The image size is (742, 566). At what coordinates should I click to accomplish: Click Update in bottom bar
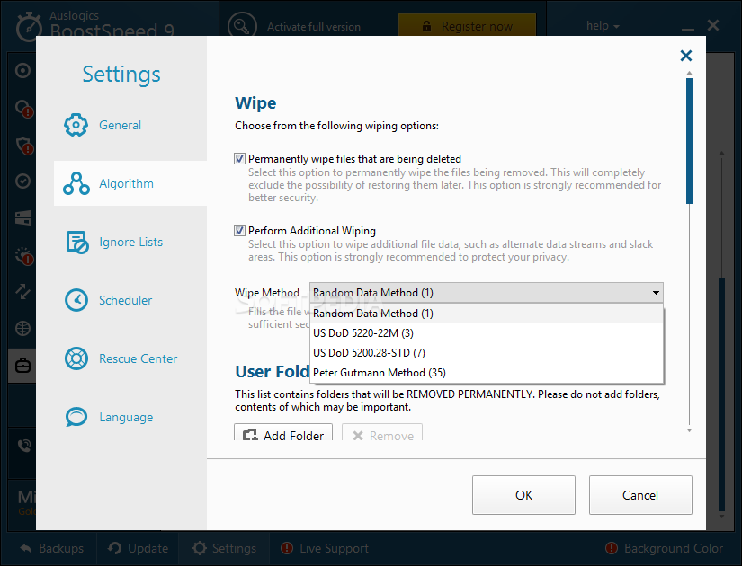click(x=138, y=549)
